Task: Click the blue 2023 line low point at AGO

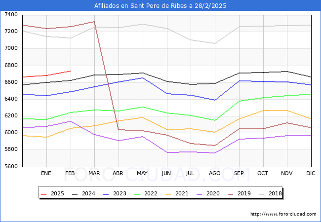Action: pyautogui.click(x=215, y=100)
